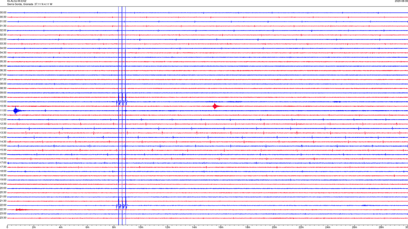Select the 00:30 trace time label

(x=3, y=17)
